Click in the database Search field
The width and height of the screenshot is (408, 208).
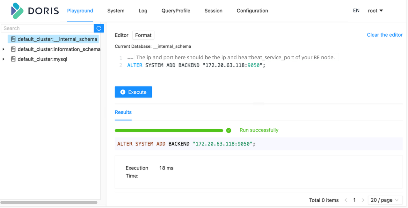pos(47,28)
